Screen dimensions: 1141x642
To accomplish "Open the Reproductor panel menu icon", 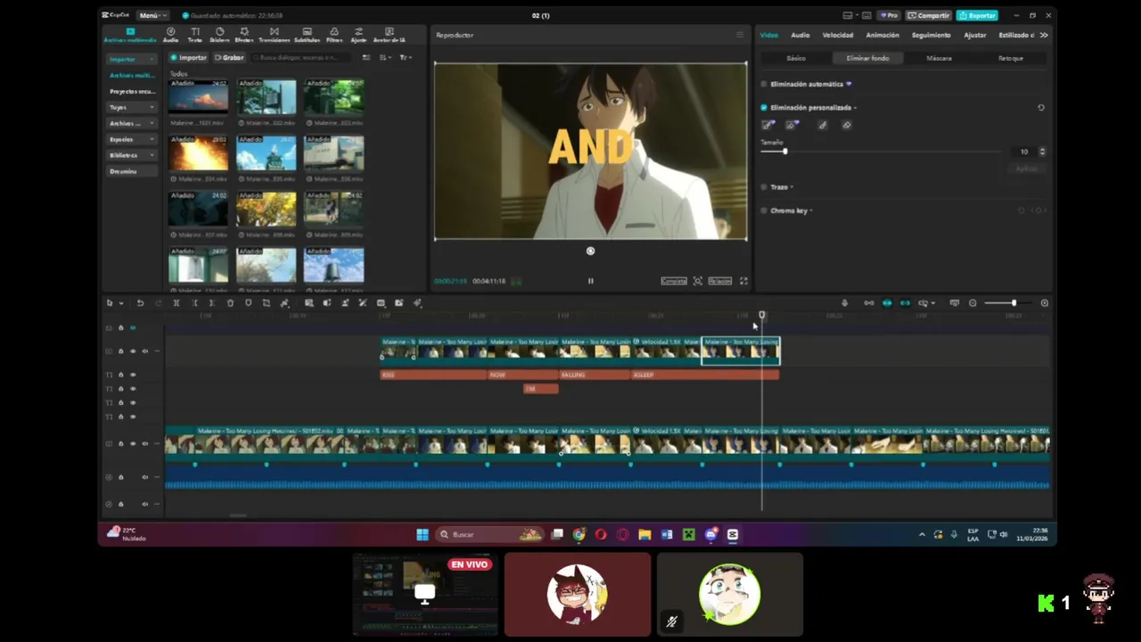I will (x=739, y=35).
